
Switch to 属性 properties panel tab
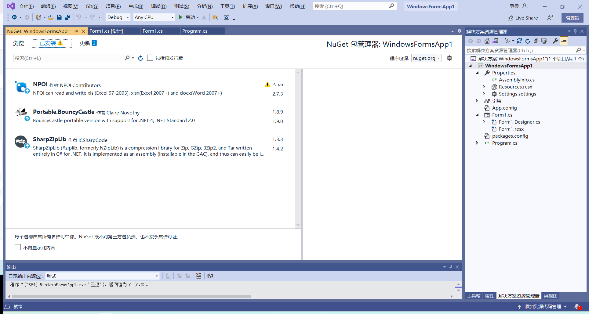[489, 296]
